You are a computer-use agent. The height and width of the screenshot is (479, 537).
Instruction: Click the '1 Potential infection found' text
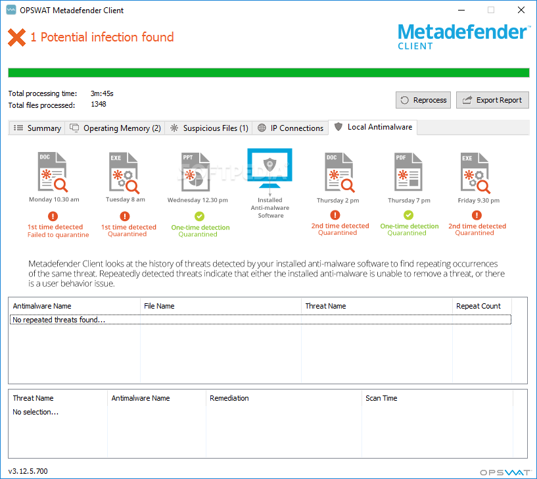pyautogui.click(x=102, y=37)
